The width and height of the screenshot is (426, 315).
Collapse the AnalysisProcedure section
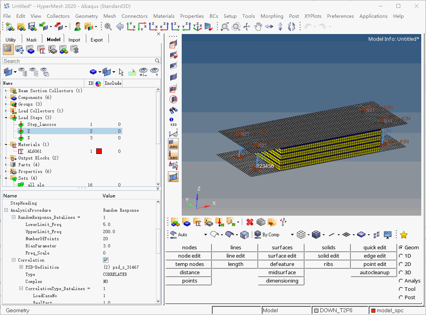tap(6, 210)
